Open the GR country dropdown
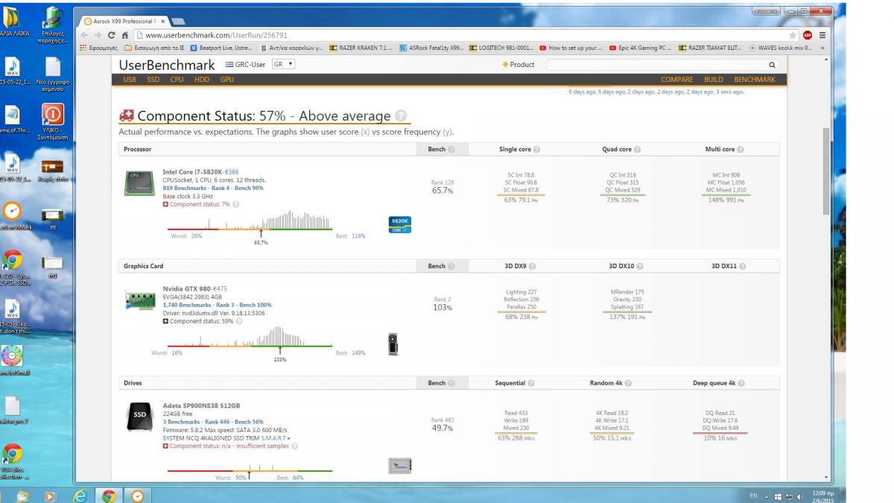 pyautogui.click(x=284, y=64)
